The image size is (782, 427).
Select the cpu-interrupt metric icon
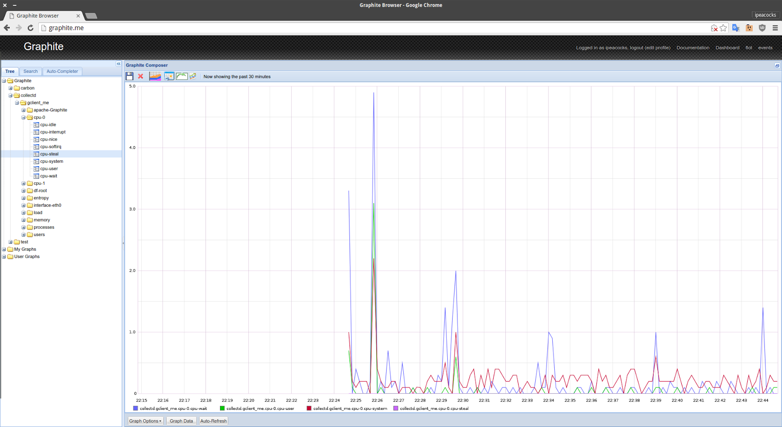(x=36, y=132)
